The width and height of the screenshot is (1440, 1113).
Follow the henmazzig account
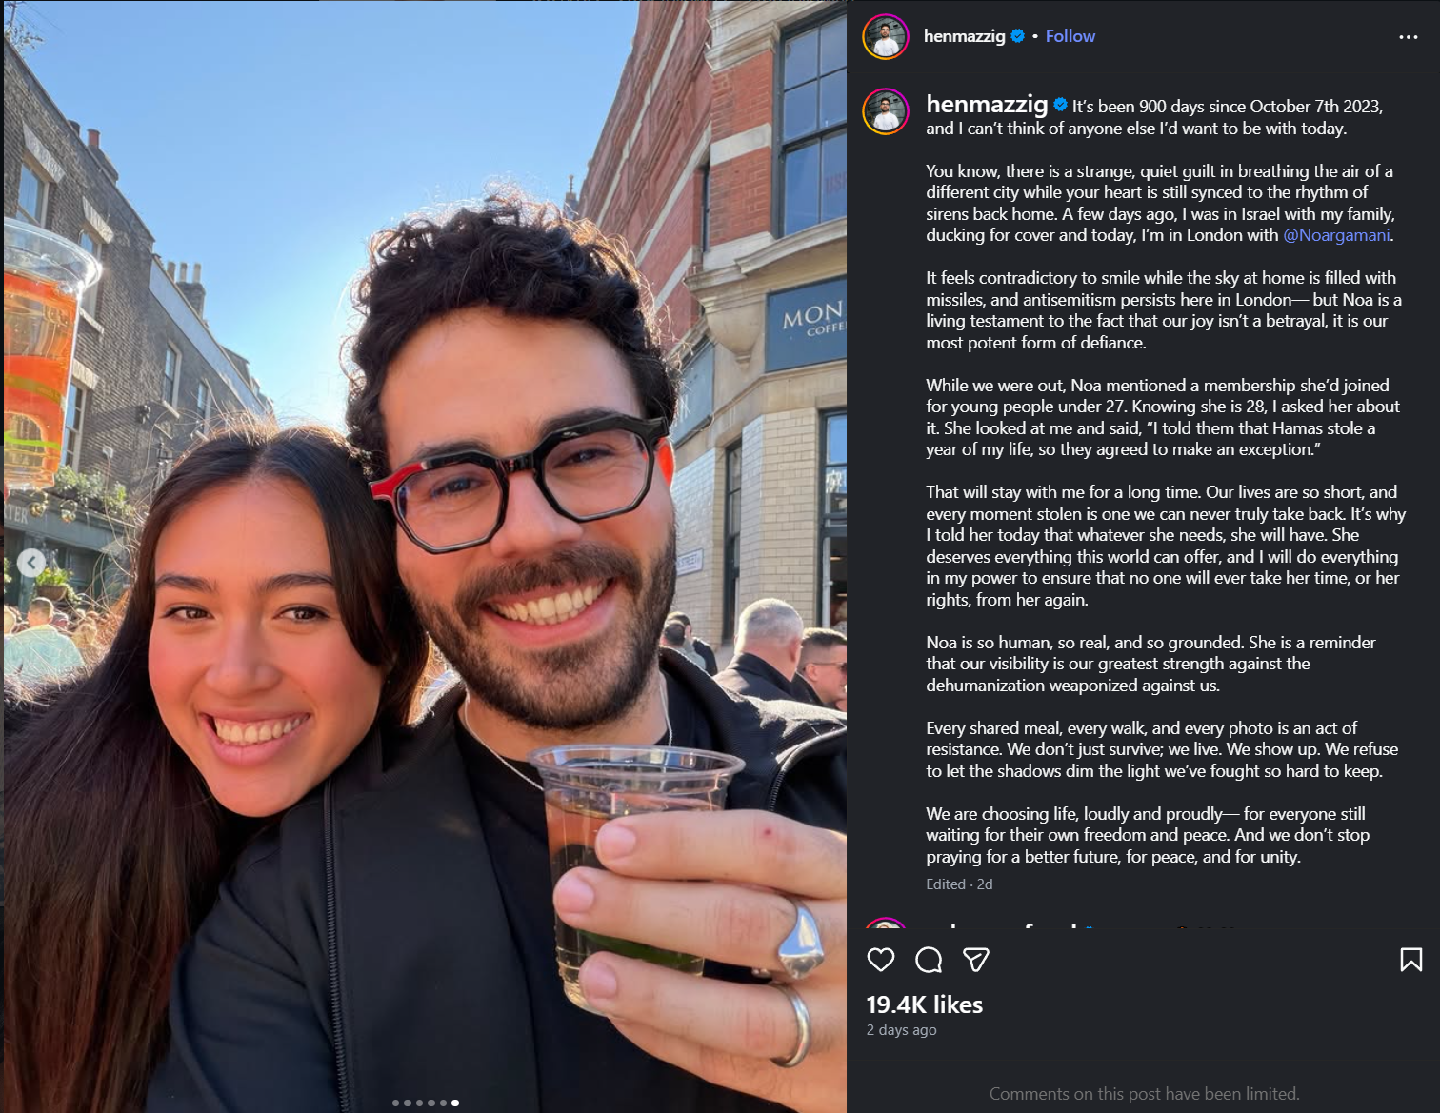click(1070, 36)
